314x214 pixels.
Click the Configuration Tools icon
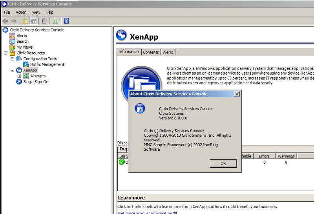pyautogui.click(x=19, y=59)
